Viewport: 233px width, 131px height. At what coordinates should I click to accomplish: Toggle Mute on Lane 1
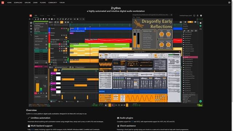point(66,53)
